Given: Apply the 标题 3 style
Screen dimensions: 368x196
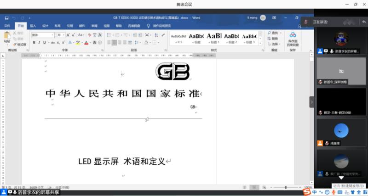Looking at the screenshot, I should (249, 39).
